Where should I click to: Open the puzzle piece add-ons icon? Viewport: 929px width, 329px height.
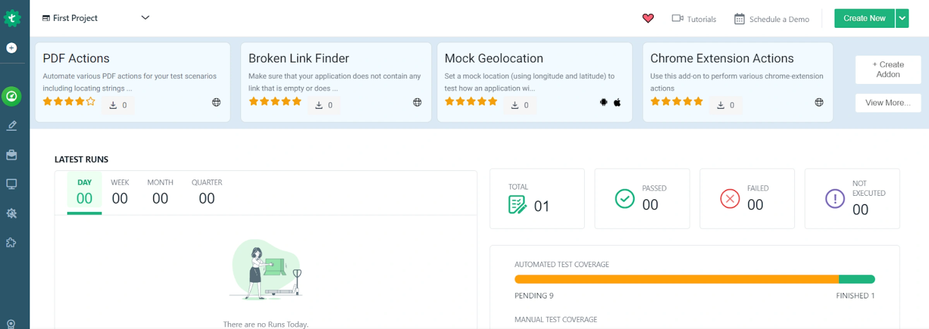pyautogui.click(x=12, y=243)
